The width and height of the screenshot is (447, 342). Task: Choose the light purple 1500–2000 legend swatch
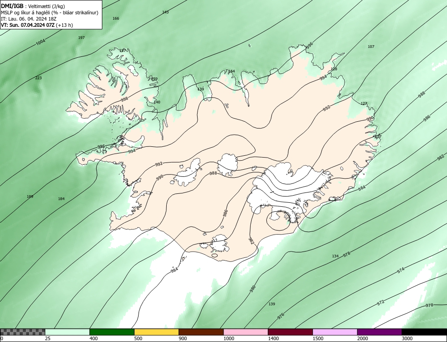(x=335, y=332)
